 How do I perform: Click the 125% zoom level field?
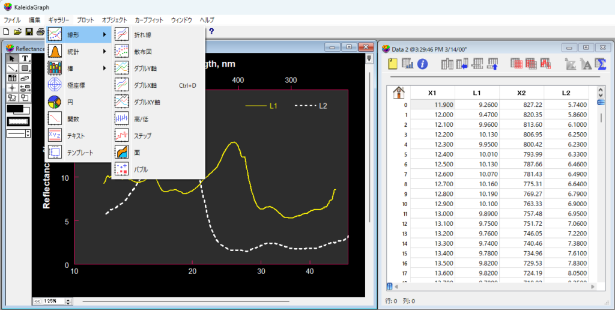coord(53,301)
